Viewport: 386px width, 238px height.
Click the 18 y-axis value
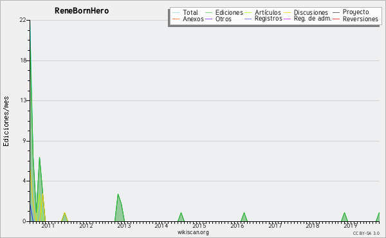click(23, 60)
